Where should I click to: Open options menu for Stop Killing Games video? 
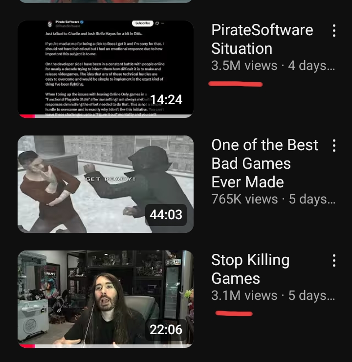pos(334,261)
